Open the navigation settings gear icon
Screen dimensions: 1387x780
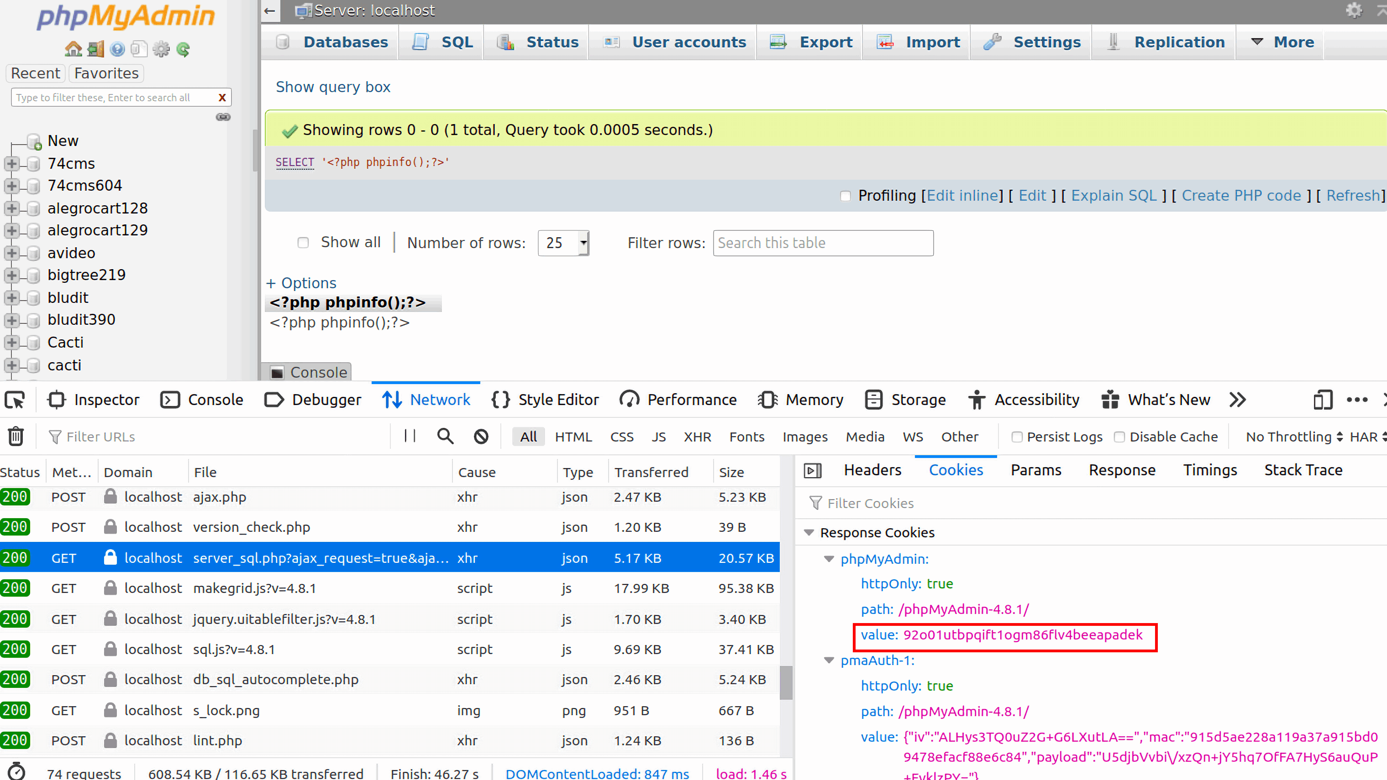(161, 49)
